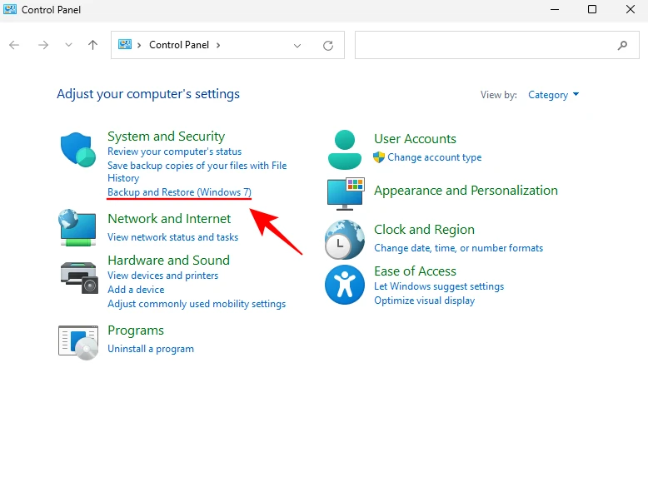Click the refresh button in address bar
This screenshot has width=648, height=487.
(x=328, y=46)
